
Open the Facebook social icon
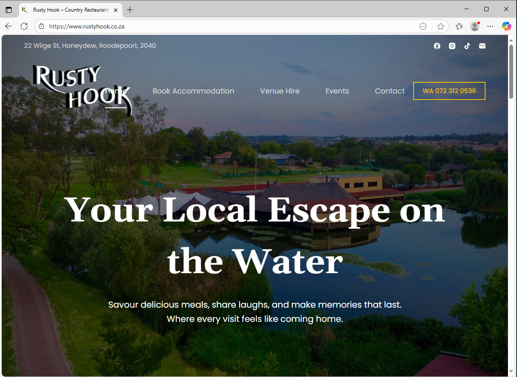click(437, 46)
